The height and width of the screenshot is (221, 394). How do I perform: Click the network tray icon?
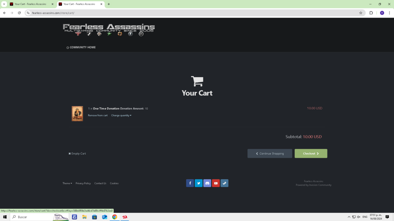coord(354,217)
